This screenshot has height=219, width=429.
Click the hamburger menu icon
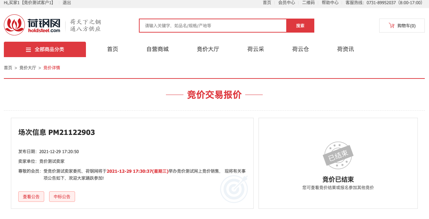coord(28,50)
